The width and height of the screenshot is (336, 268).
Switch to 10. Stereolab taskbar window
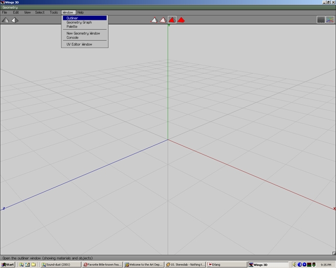185,264
